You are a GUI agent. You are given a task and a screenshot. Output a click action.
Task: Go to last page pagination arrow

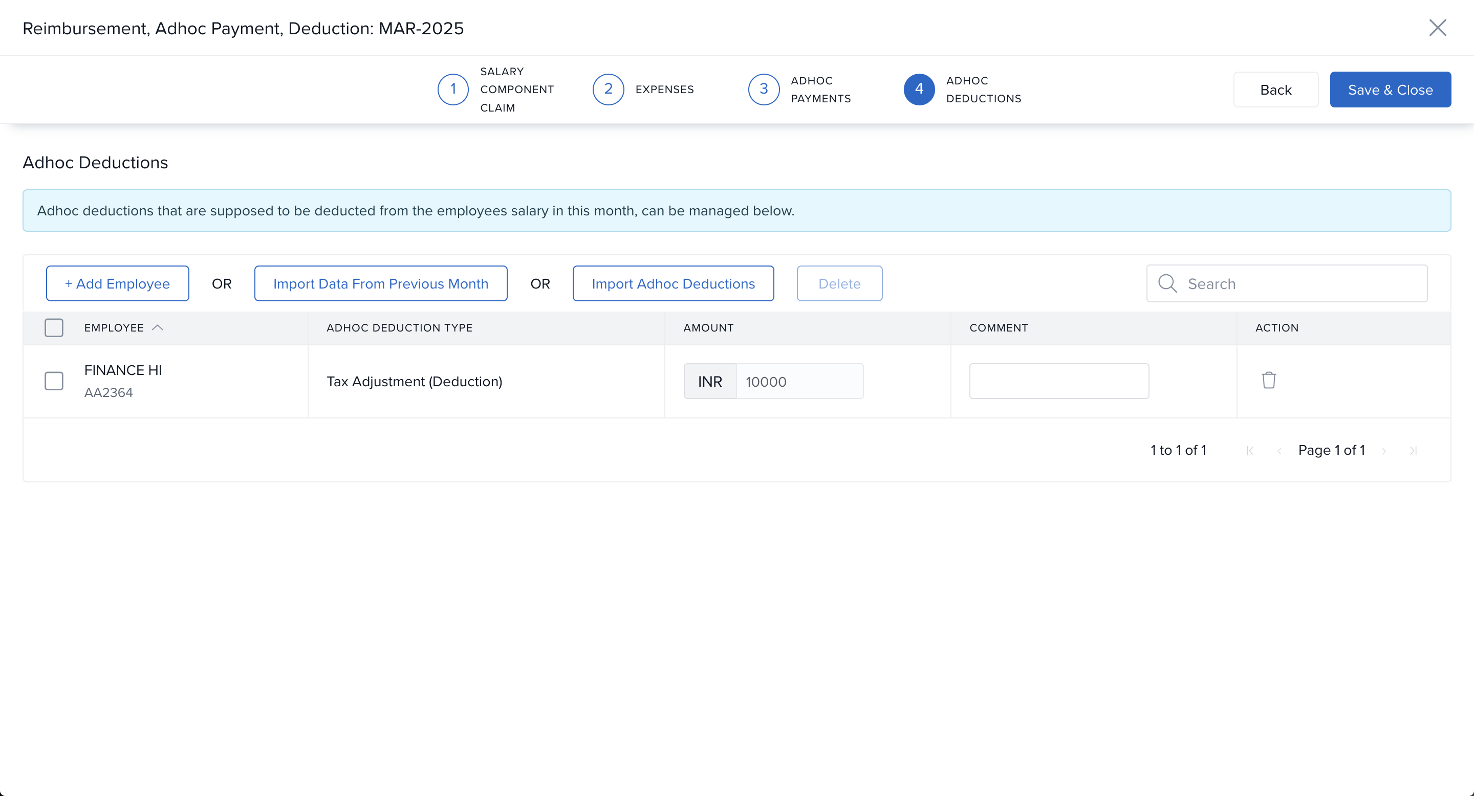(1413, 451)
